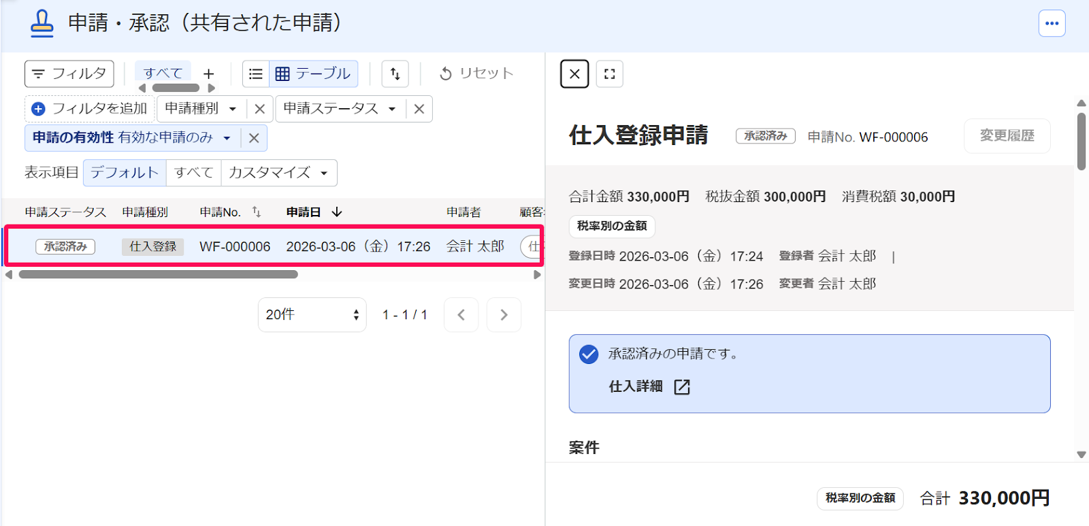Viewport: 1089px width, 526px height.
Task: Remove the 申請の有効性 filter
Action: point(254,138)
